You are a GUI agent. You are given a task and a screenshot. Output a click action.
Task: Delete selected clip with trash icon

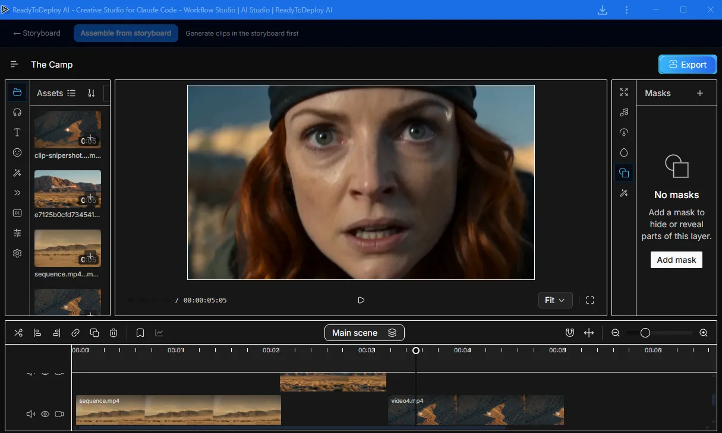tap(113, 333)
